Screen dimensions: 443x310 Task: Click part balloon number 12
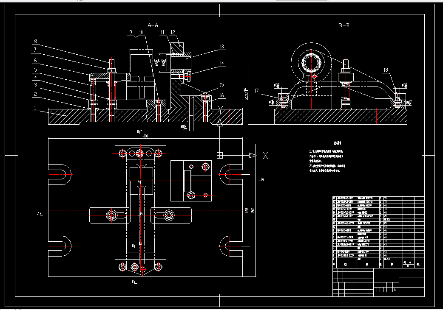173,32
